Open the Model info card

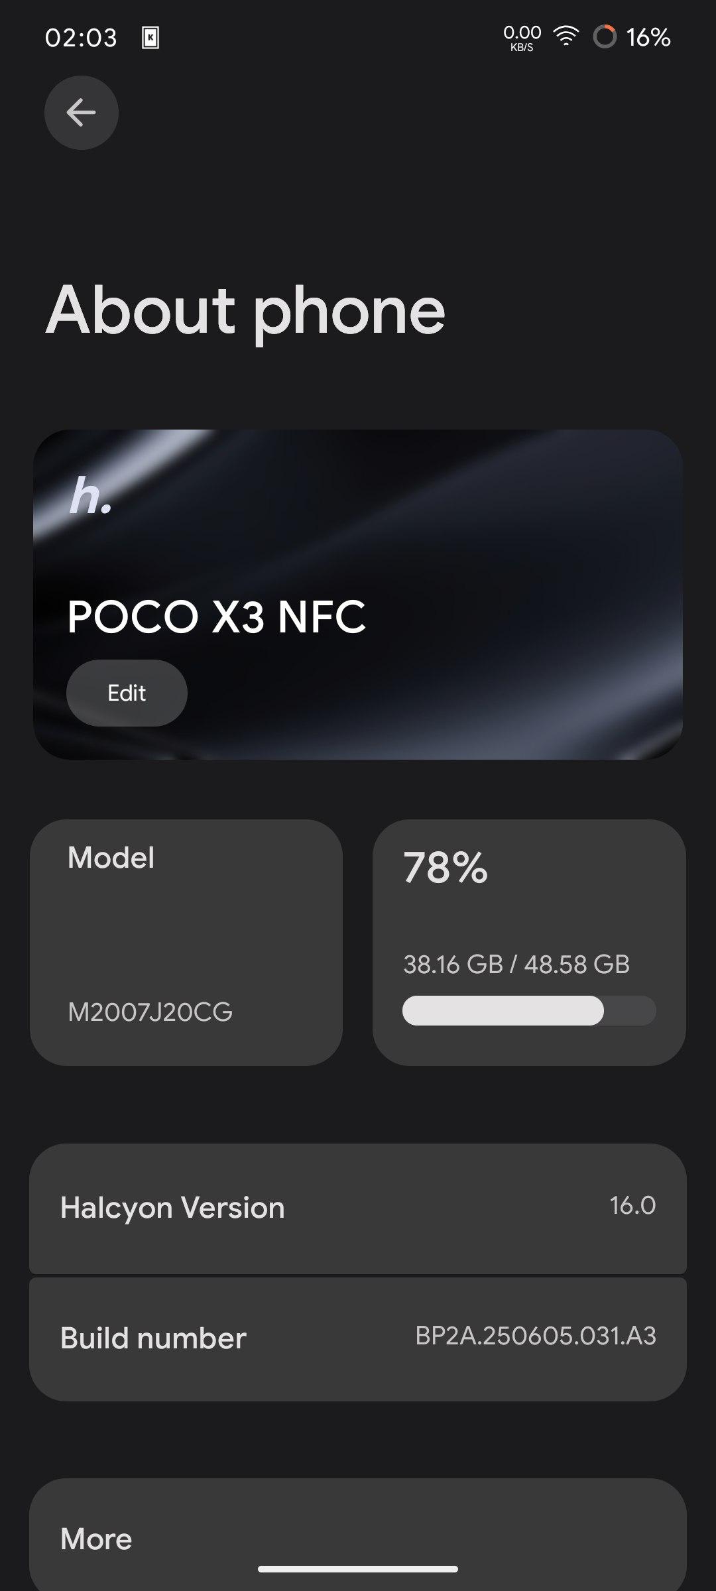[186, 941]
